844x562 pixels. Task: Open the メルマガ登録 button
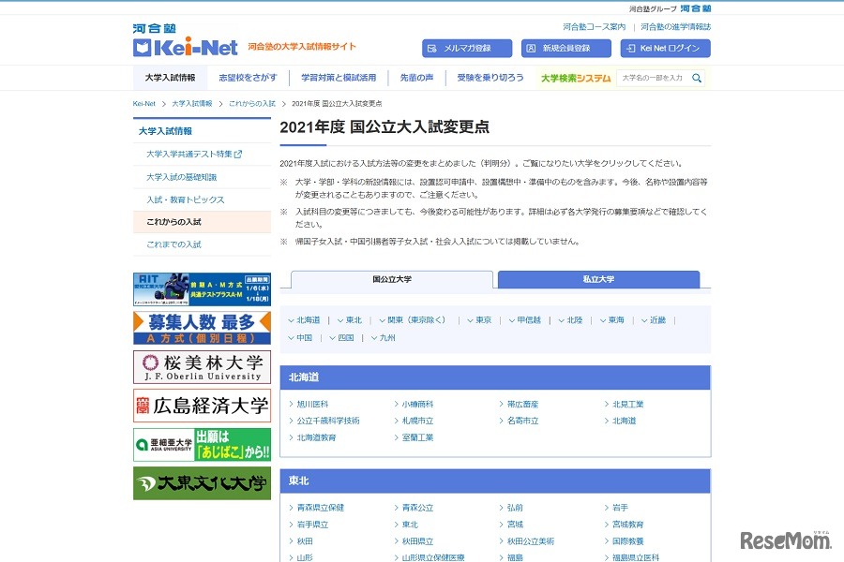tap(467, 48)
